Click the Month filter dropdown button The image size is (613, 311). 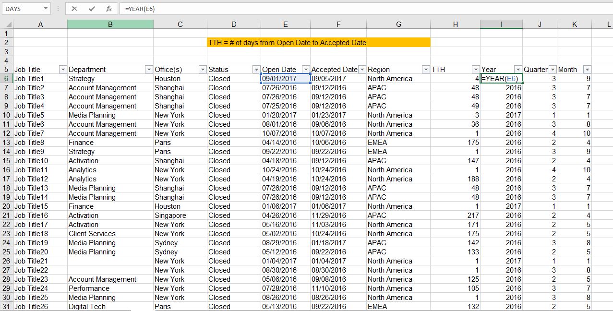tap(587, 70)
